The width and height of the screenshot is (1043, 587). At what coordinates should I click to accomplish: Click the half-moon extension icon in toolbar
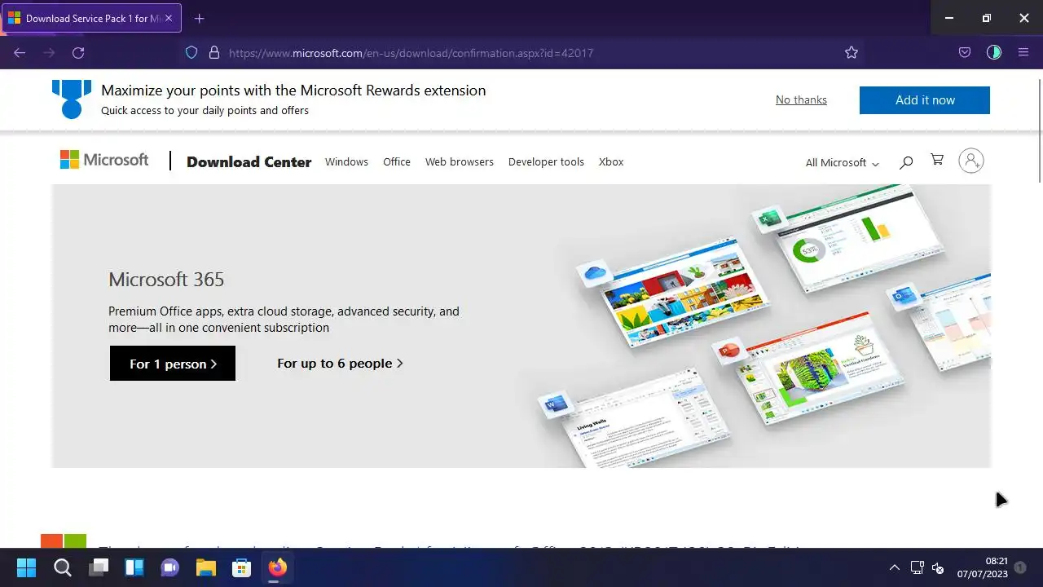click(993, 52)
